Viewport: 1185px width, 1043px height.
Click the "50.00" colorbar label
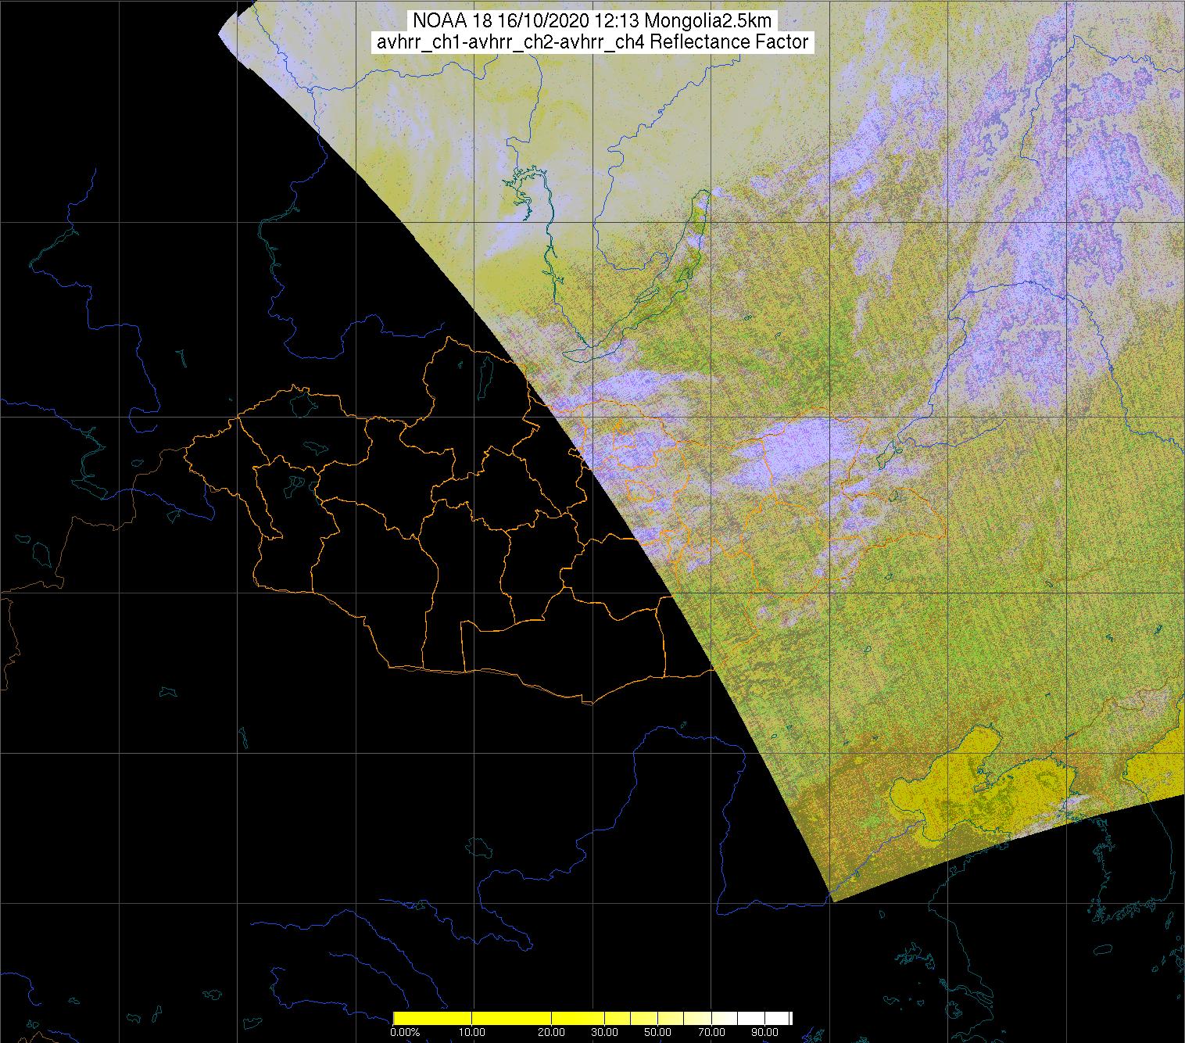657,1032
